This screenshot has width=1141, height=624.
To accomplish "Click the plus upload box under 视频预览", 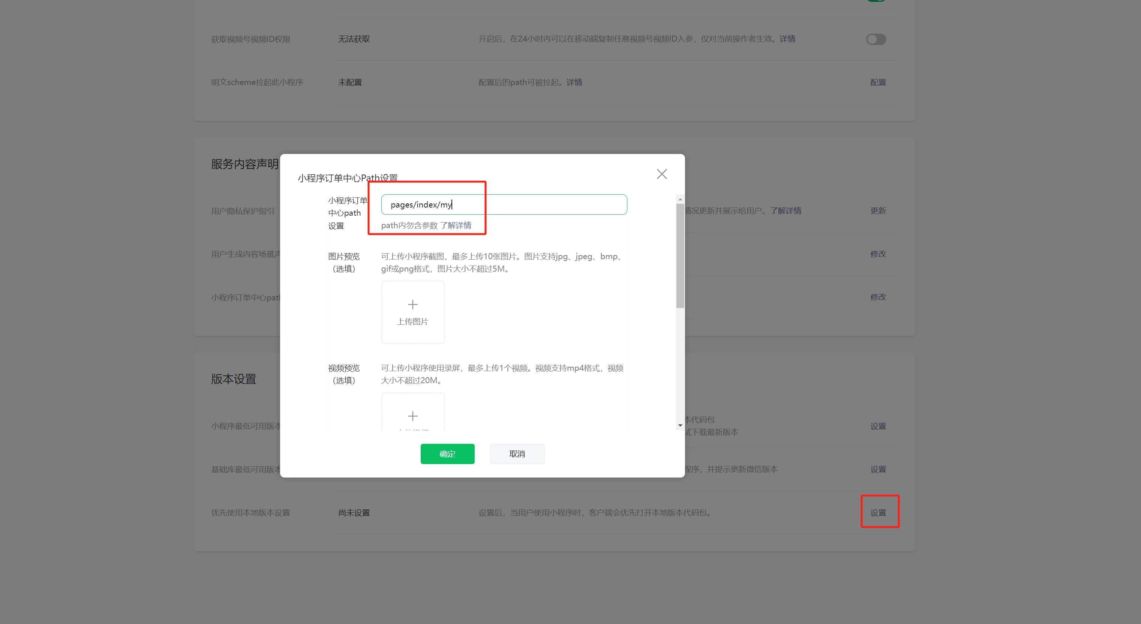I will 412,412.
